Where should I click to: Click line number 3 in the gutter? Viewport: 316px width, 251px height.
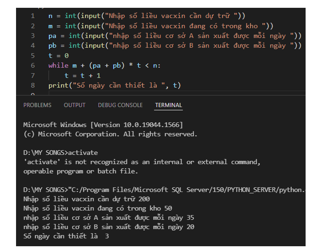tap(33, 36)
